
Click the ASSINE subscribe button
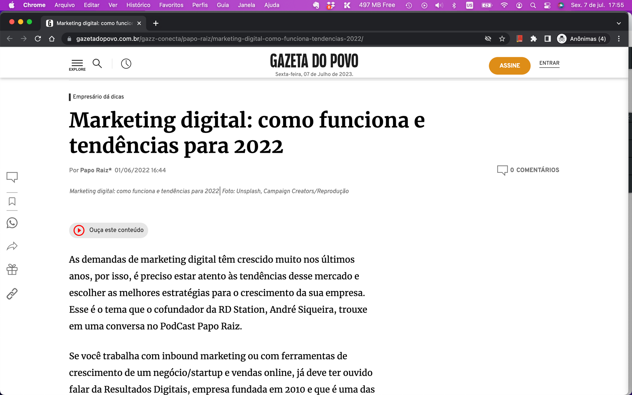tap(510, 66)
